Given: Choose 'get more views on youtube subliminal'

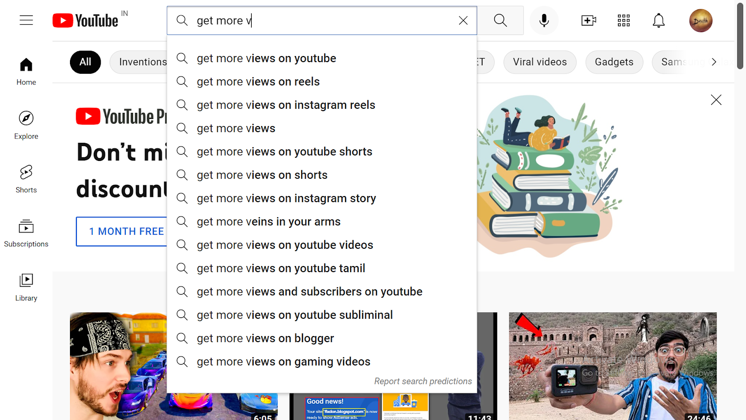Looking at the screenshot, I should (x=322, y=315).
